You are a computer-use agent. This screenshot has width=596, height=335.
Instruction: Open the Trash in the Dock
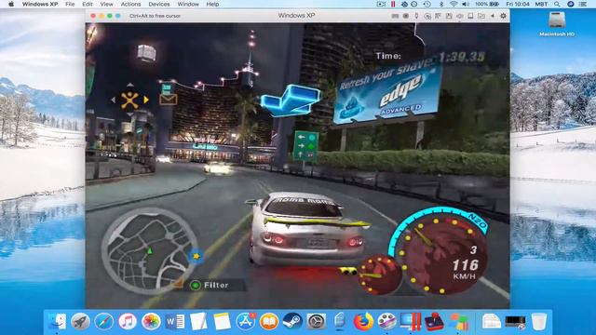[538, 321]
